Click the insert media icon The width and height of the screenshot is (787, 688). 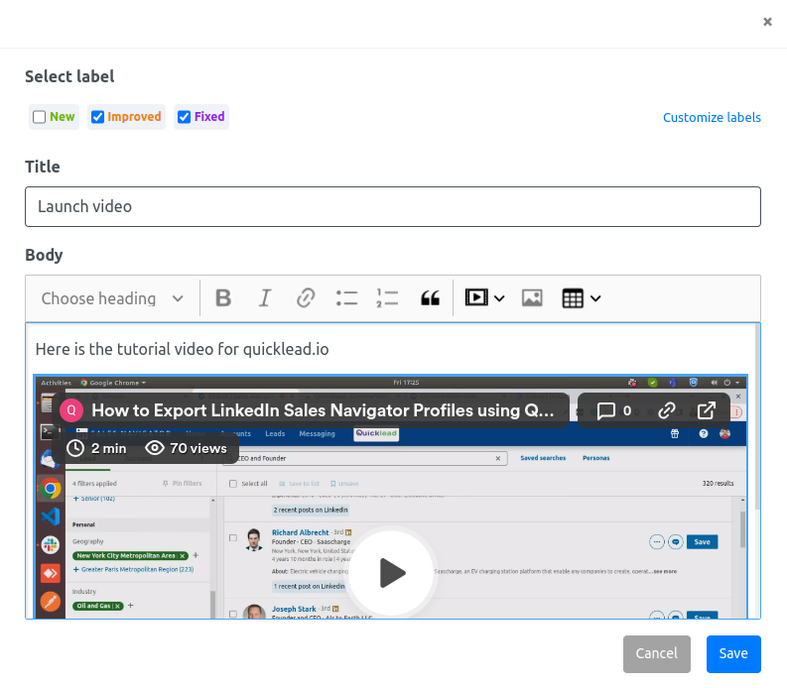[x=476, y=297]
